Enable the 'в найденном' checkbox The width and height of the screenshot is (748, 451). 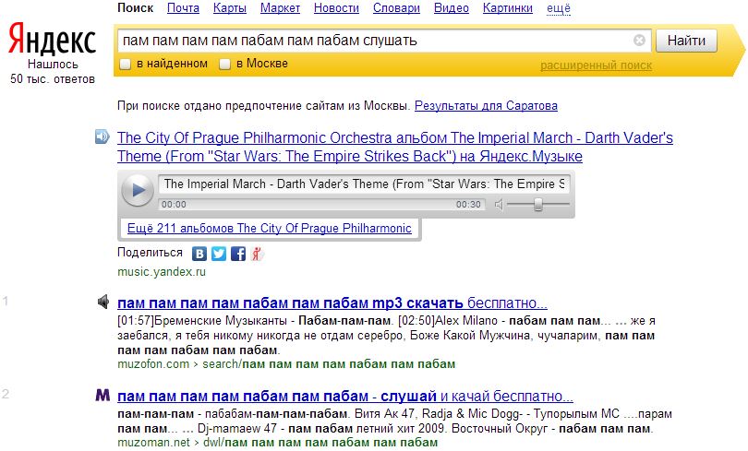125,64
